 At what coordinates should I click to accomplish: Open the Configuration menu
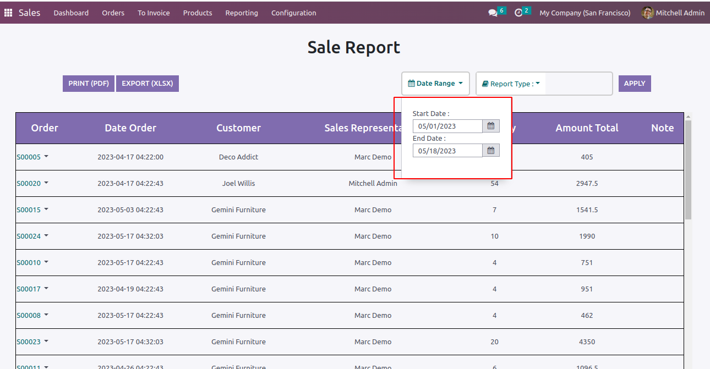click(x=293, y=13)
